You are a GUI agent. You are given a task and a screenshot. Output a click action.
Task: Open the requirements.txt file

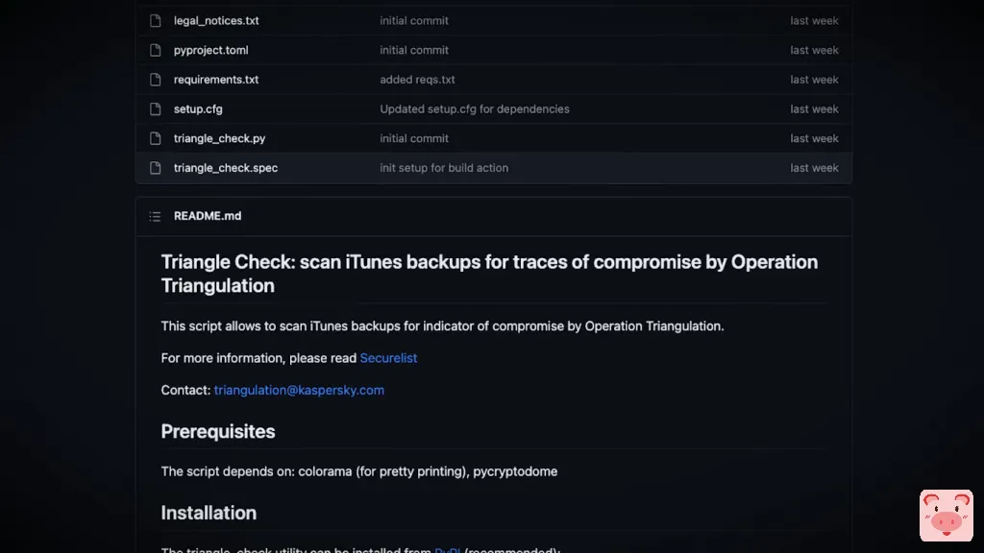pos(216,80)
